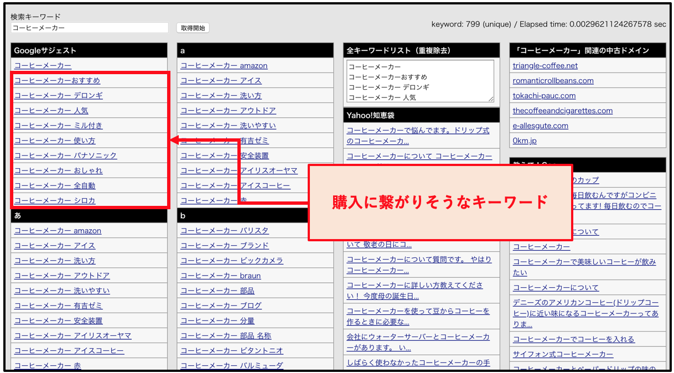
Task: Click コーヒーメーカー アイス in the あ section
Action: 55,246
